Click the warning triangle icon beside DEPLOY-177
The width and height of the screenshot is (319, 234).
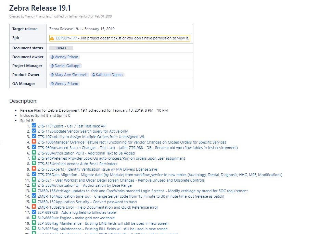tap(52, 38)
